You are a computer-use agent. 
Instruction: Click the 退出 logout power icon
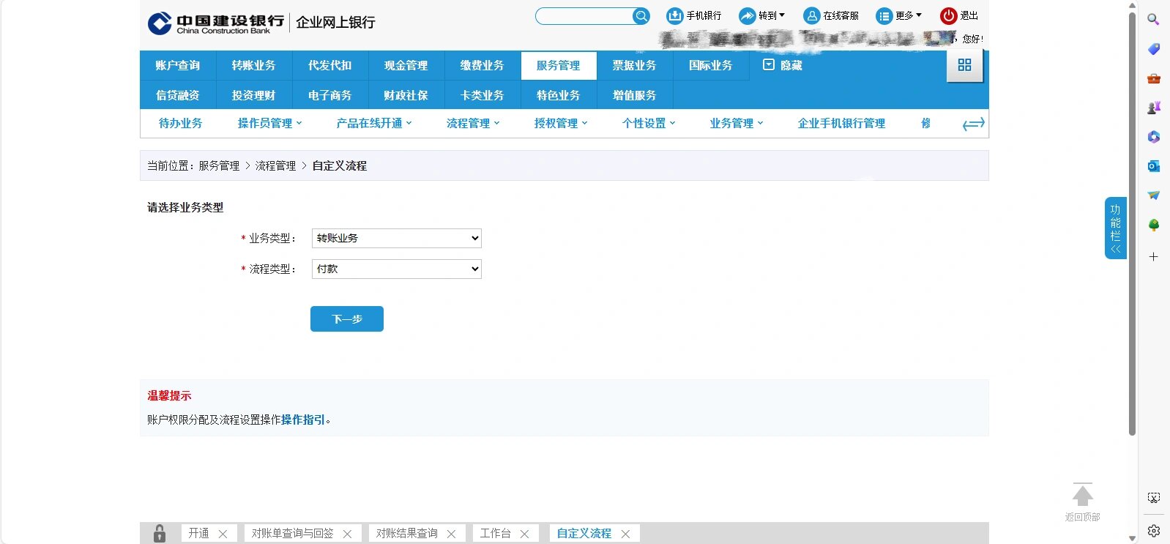[x=949, y=15]
